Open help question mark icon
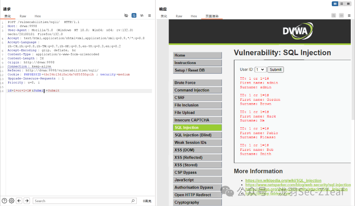 [4, 201]
